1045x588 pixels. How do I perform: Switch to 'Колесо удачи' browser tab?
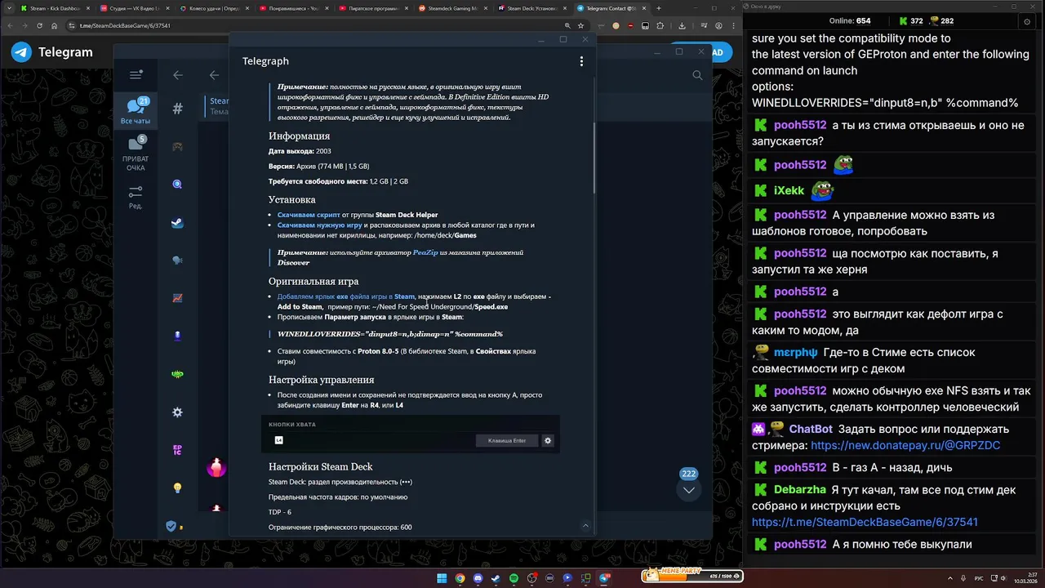point(215,8)
